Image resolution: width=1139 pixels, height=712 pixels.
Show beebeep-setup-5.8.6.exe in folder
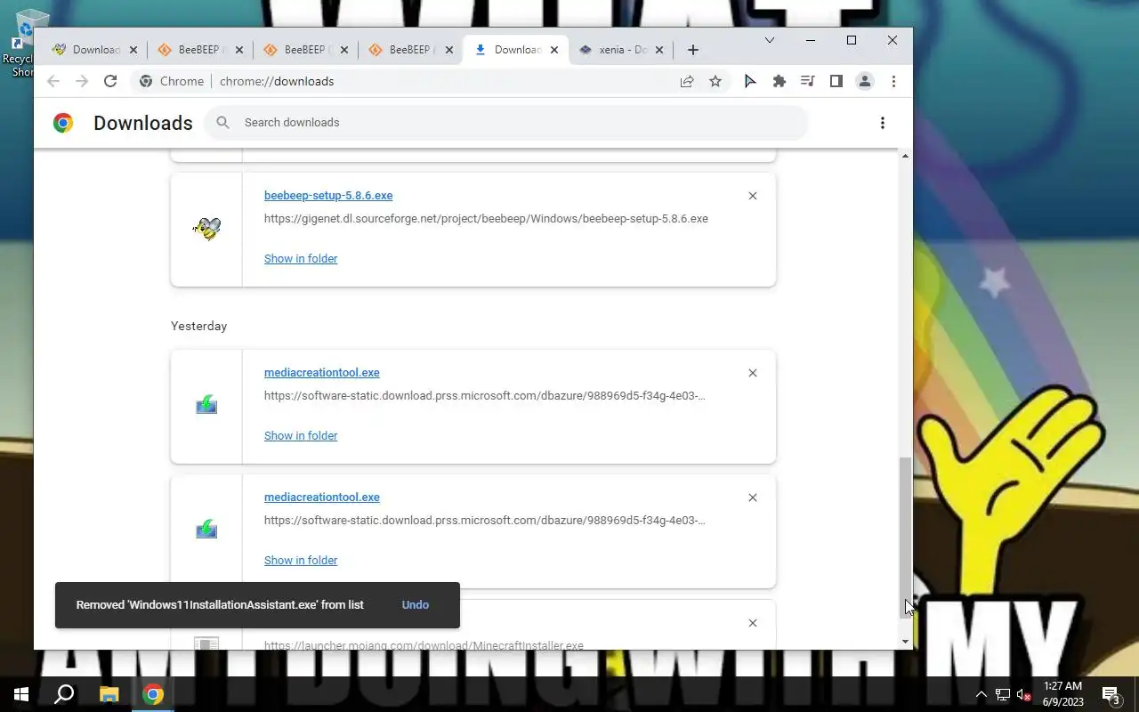coord(301,258)
